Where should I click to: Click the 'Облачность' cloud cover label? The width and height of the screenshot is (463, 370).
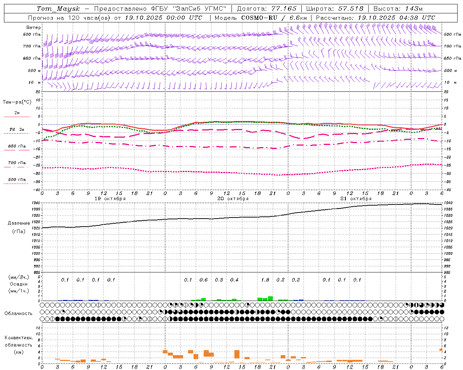tap(18, 314)
